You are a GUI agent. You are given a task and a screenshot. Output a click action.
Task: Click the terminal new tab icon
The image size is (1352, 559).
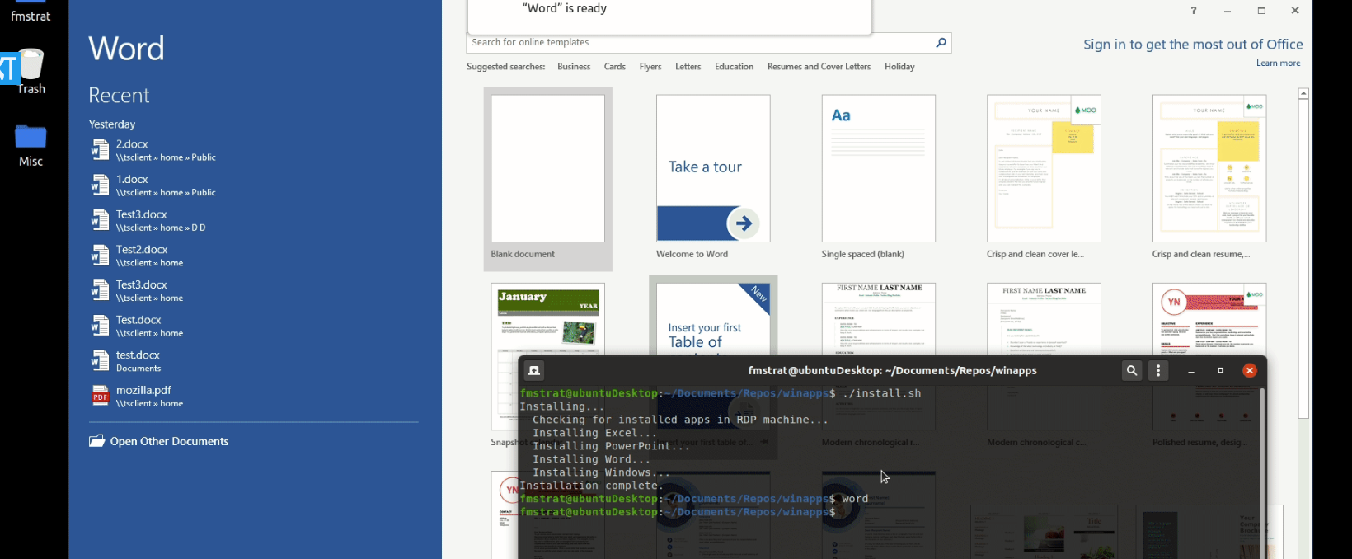[x=534, y=371]
